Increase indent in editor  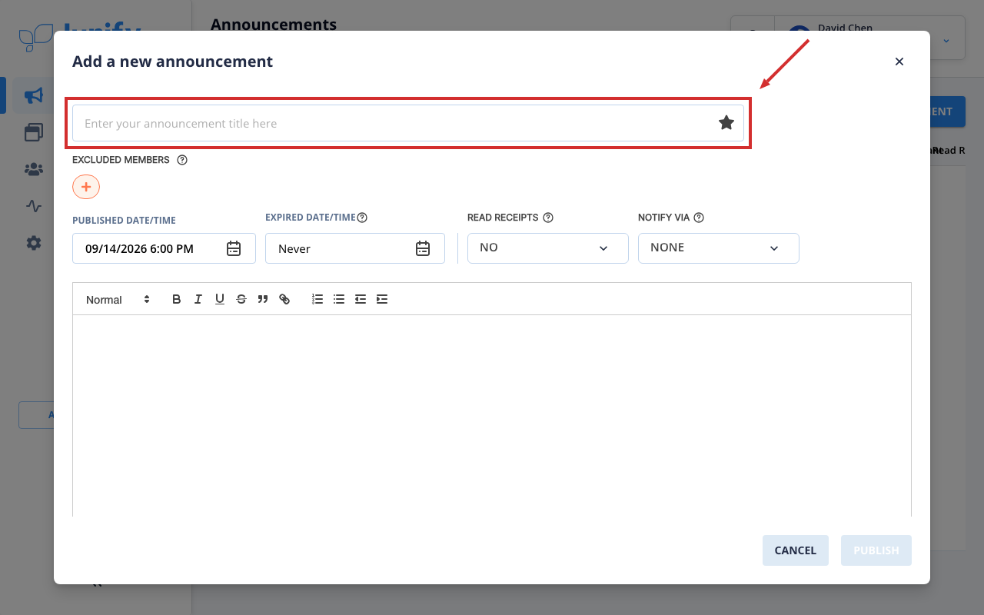tap(382, 300)
